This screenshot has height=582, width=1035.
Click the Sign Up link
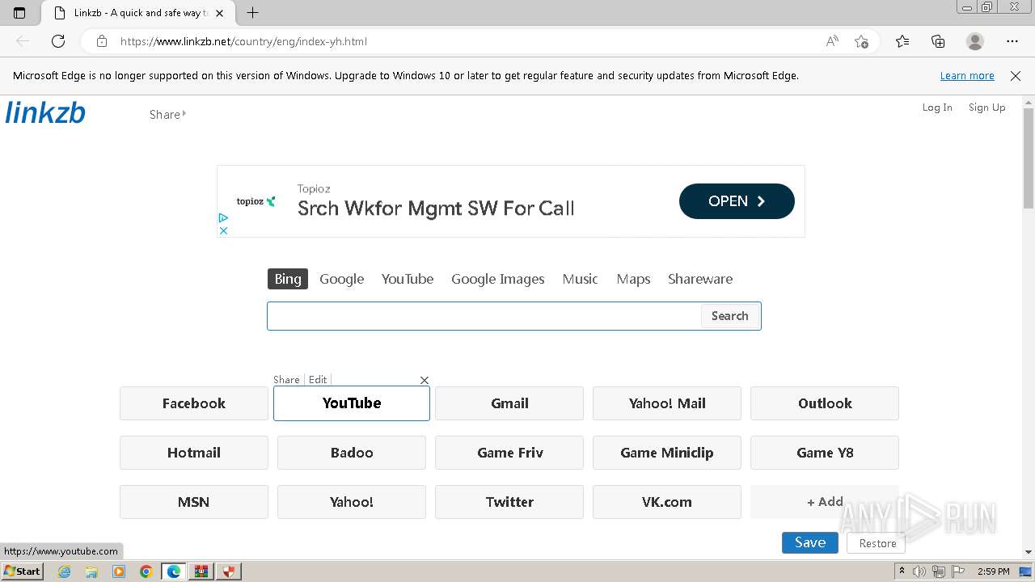987,108
